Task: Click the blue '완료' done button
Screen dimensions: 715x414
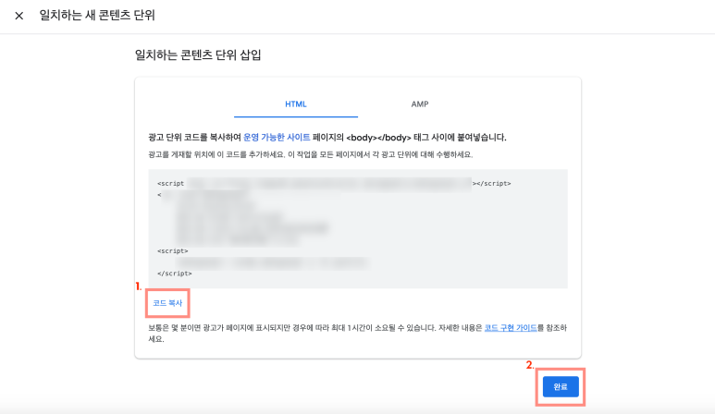Action: tap(561, 386)
